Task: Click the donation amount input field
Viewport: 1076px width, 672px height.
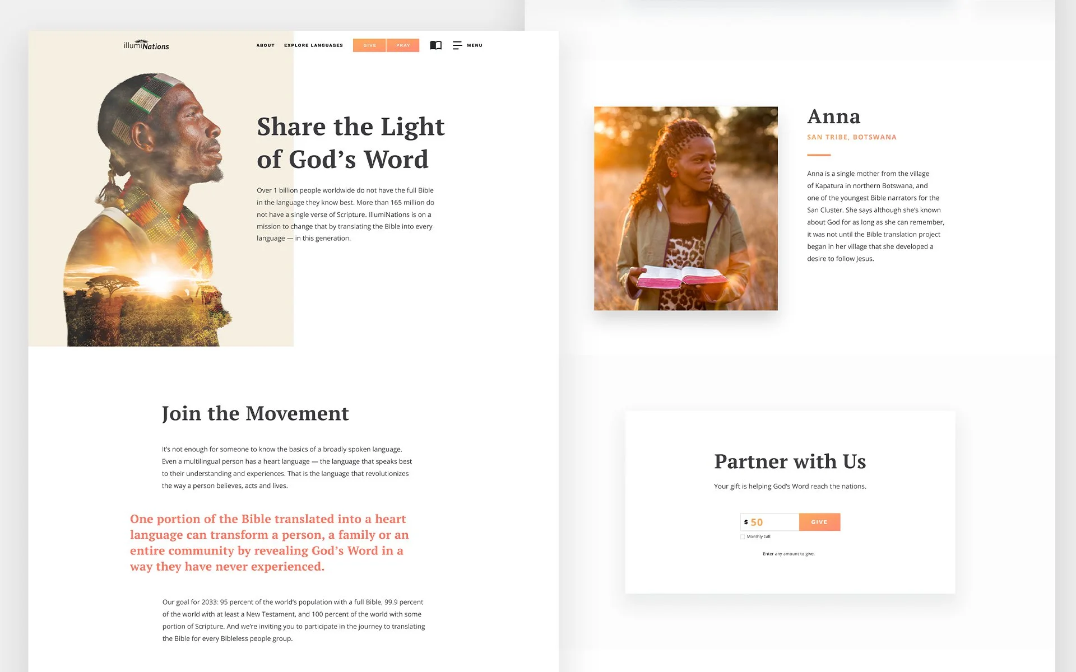Action: pos(770,522)
